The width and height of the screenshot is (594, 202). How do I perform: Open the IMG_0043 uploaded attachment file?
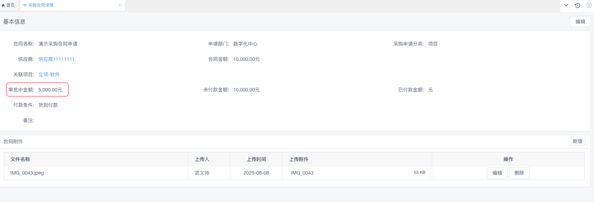[x=302, y=173]
